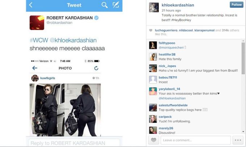
Task: Compose a new tweet with quill icon
Action: [116, 5]
